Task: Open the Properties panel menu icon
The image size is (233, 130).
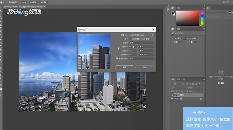Action: point(204,29)
